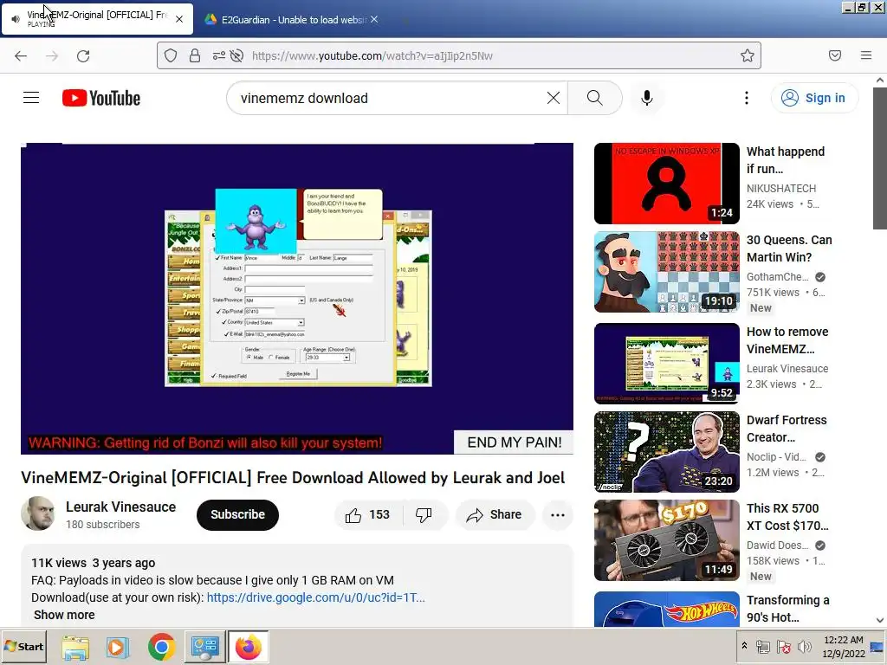Image resolution: width=887 pixels, height=665 pixels.
Task: Open Leurak Vinesauce channel avatar
Action: (38, 513)
